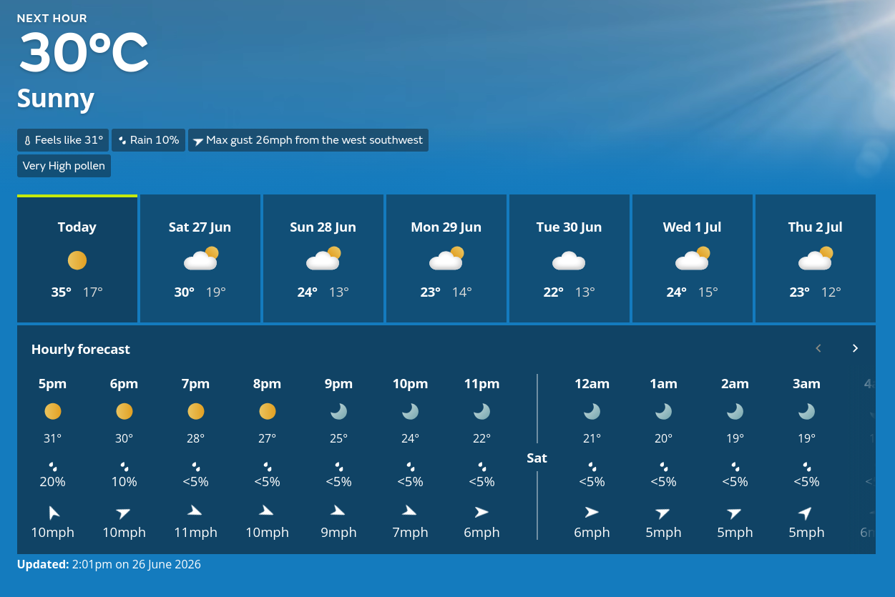Click the 8pm wind direction arrow
The height and width of the screenshot is (597, 895).
[x=267, y=510]
